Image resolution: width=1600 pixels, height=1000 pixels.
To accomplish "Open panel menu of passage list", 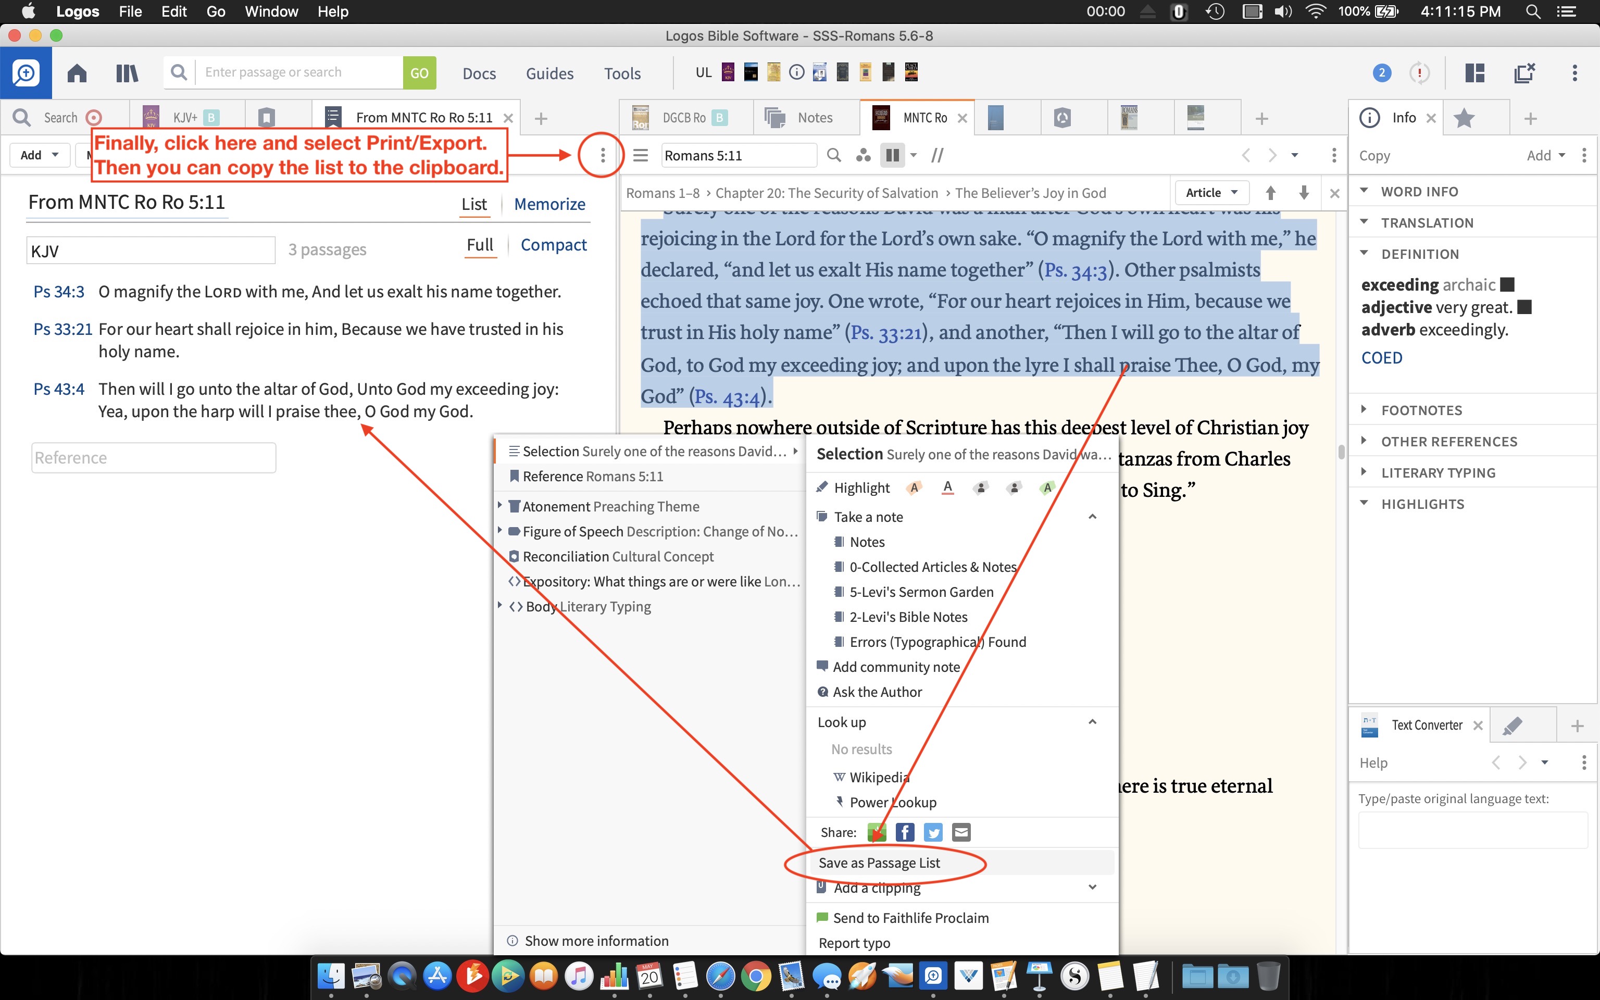I will 602,155.
